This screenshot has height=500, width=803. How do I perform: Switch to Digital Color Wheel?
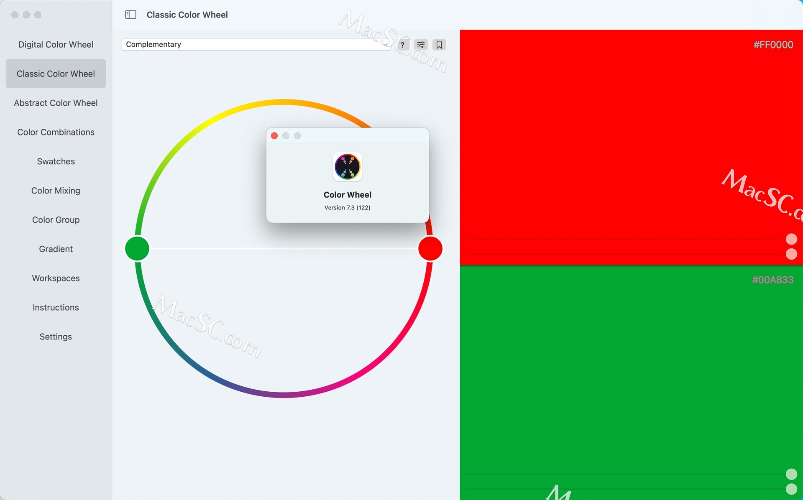tap(56, 44)
